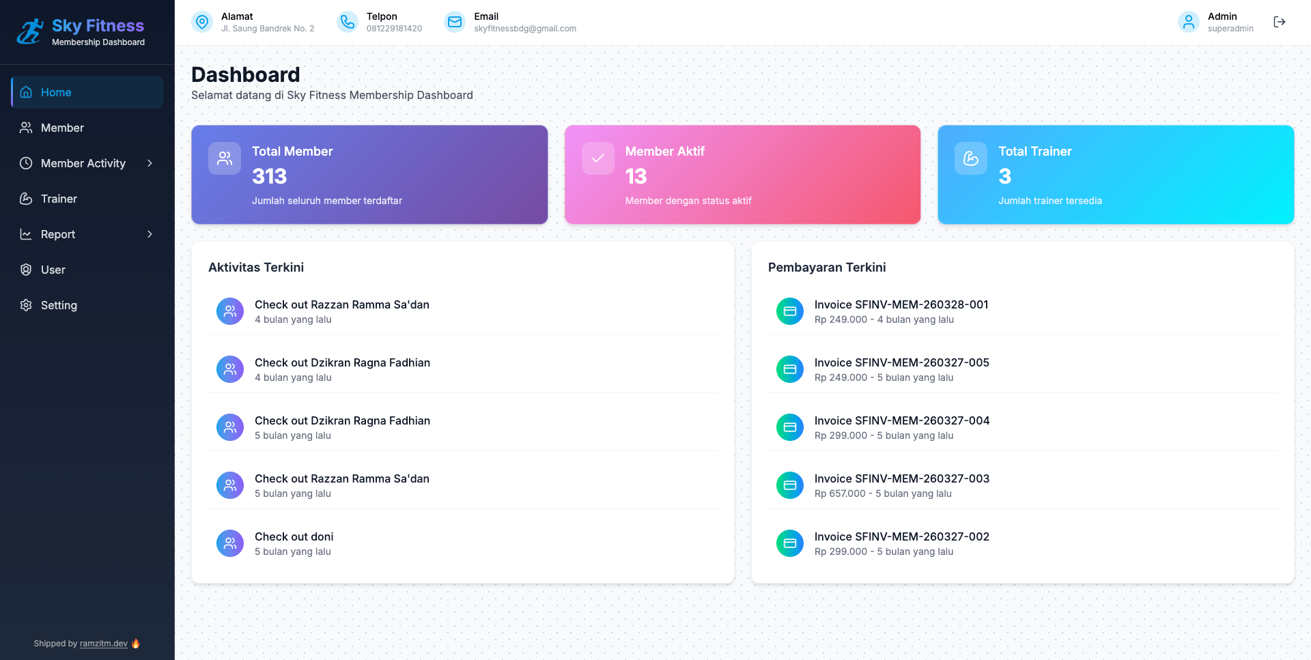Click the Member people icon in sidebar

click(x=26, y=128)
